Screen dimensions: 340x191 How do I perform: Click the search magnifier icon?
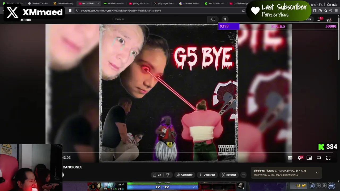[213, 19]
